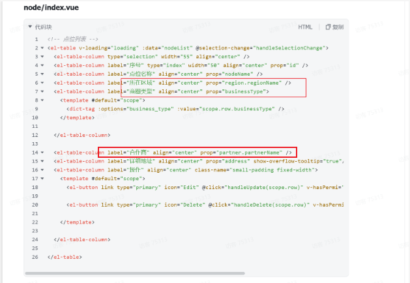The image size is (410, 283).
Task: Click the copy icon in code block header
Action: [x=328, y=27]
